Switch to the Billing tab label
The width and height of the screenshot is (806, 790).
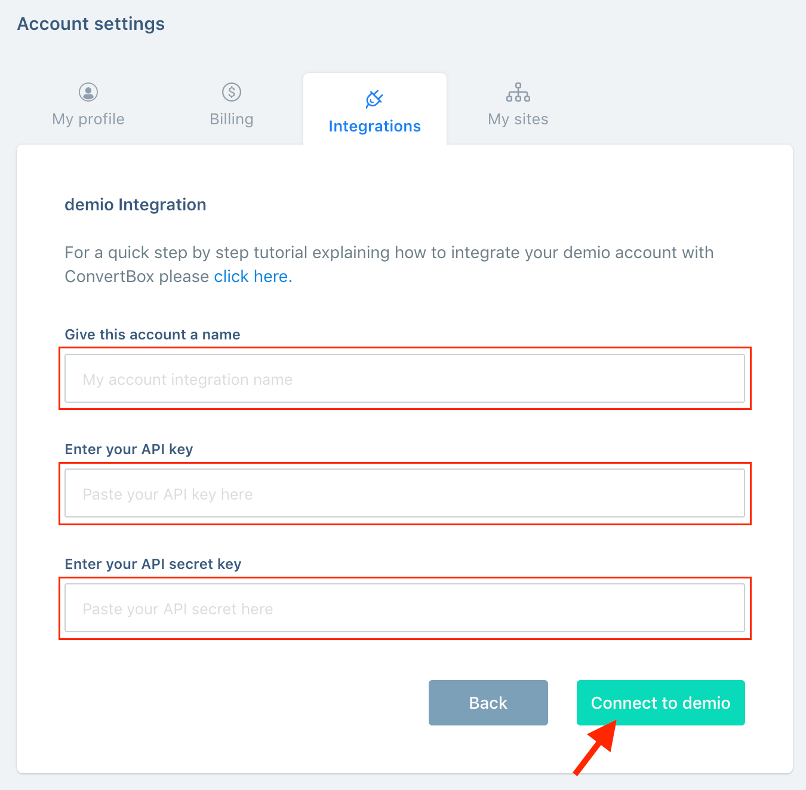click(232, 119)
